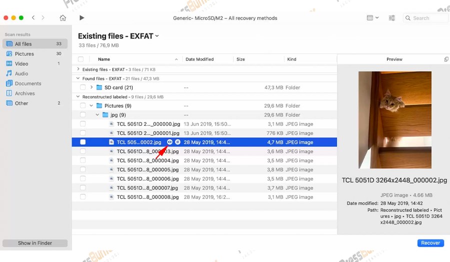Viewport: 450px width, 262px height.
Task: Click the round icon beside the eye icon
Action: (177, 142)
